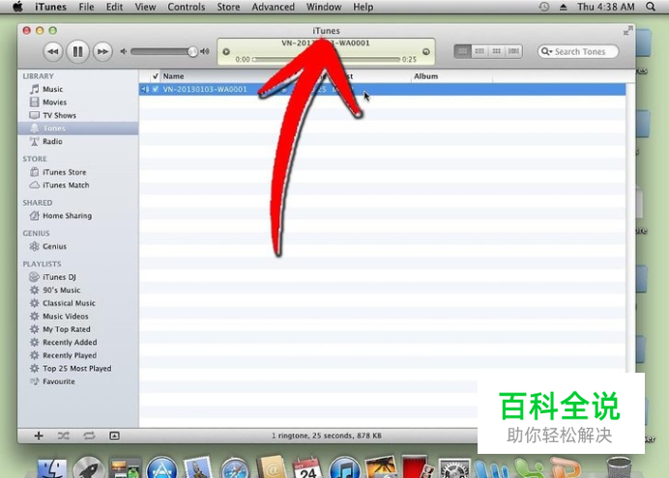Click the playback progress bar in display
This screenshot has height=478, width=669.
coord(327,59)
